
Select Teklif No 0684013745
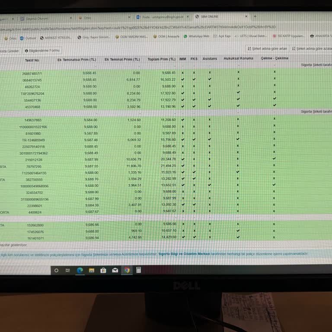click(32, 80)
